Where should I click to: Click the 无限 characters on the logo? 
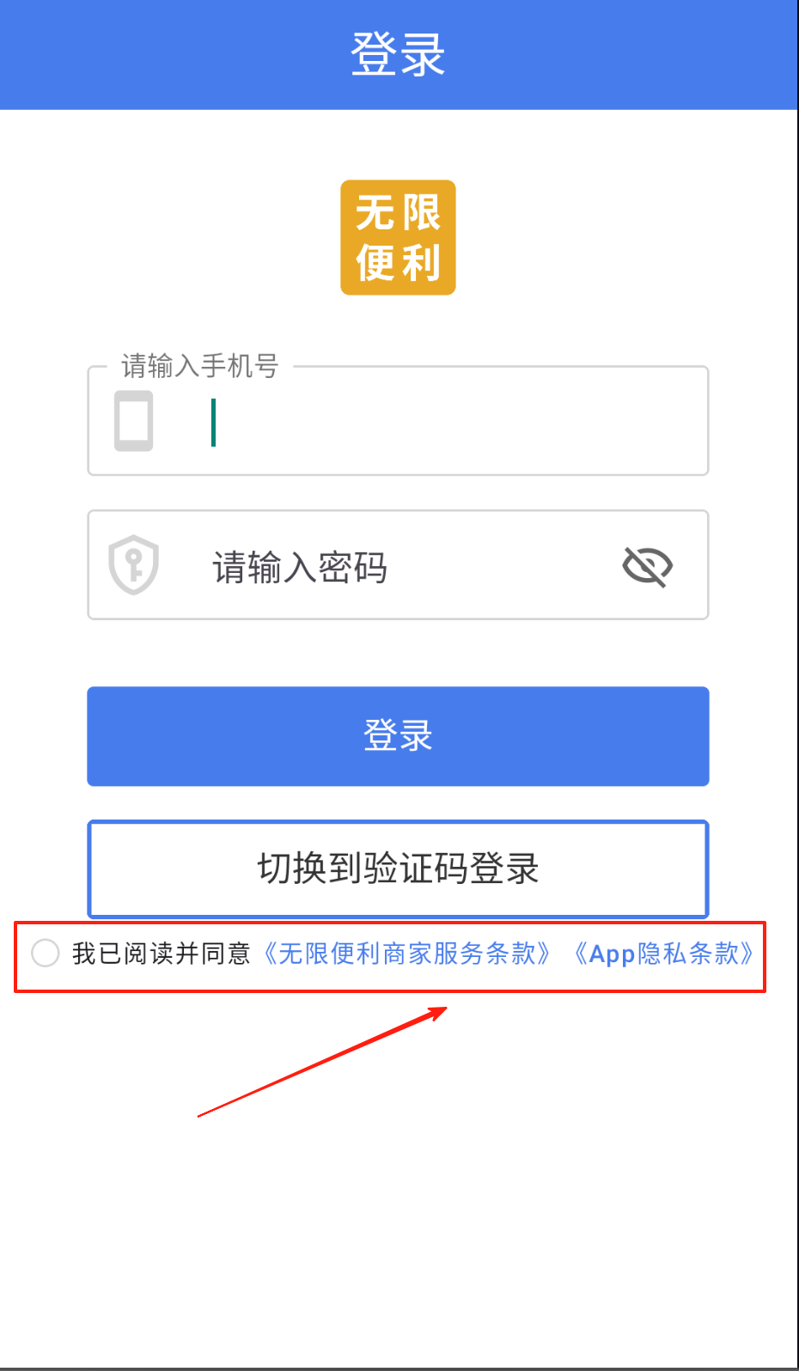point(398,212)
